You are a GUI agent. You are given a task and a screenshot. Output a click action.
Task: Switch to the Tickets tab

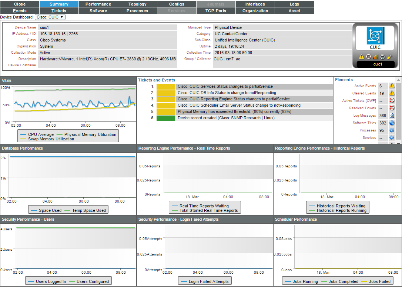coord(59,11)
